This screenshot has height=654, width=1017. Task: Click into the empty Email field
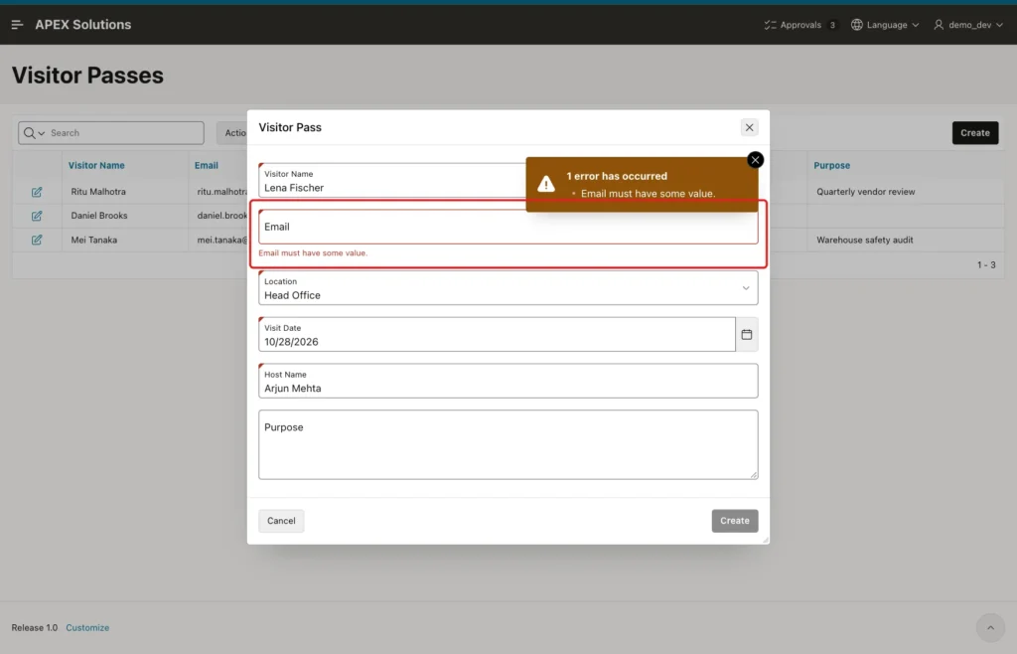508,227
